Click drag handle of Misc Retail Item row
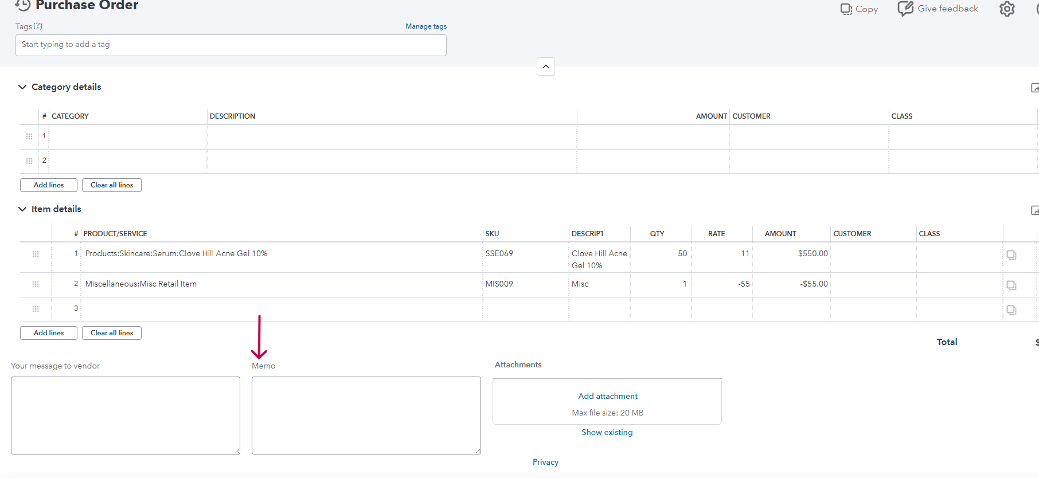Image resolution: width=1039 pixels, height=478 pixels. 36,284
